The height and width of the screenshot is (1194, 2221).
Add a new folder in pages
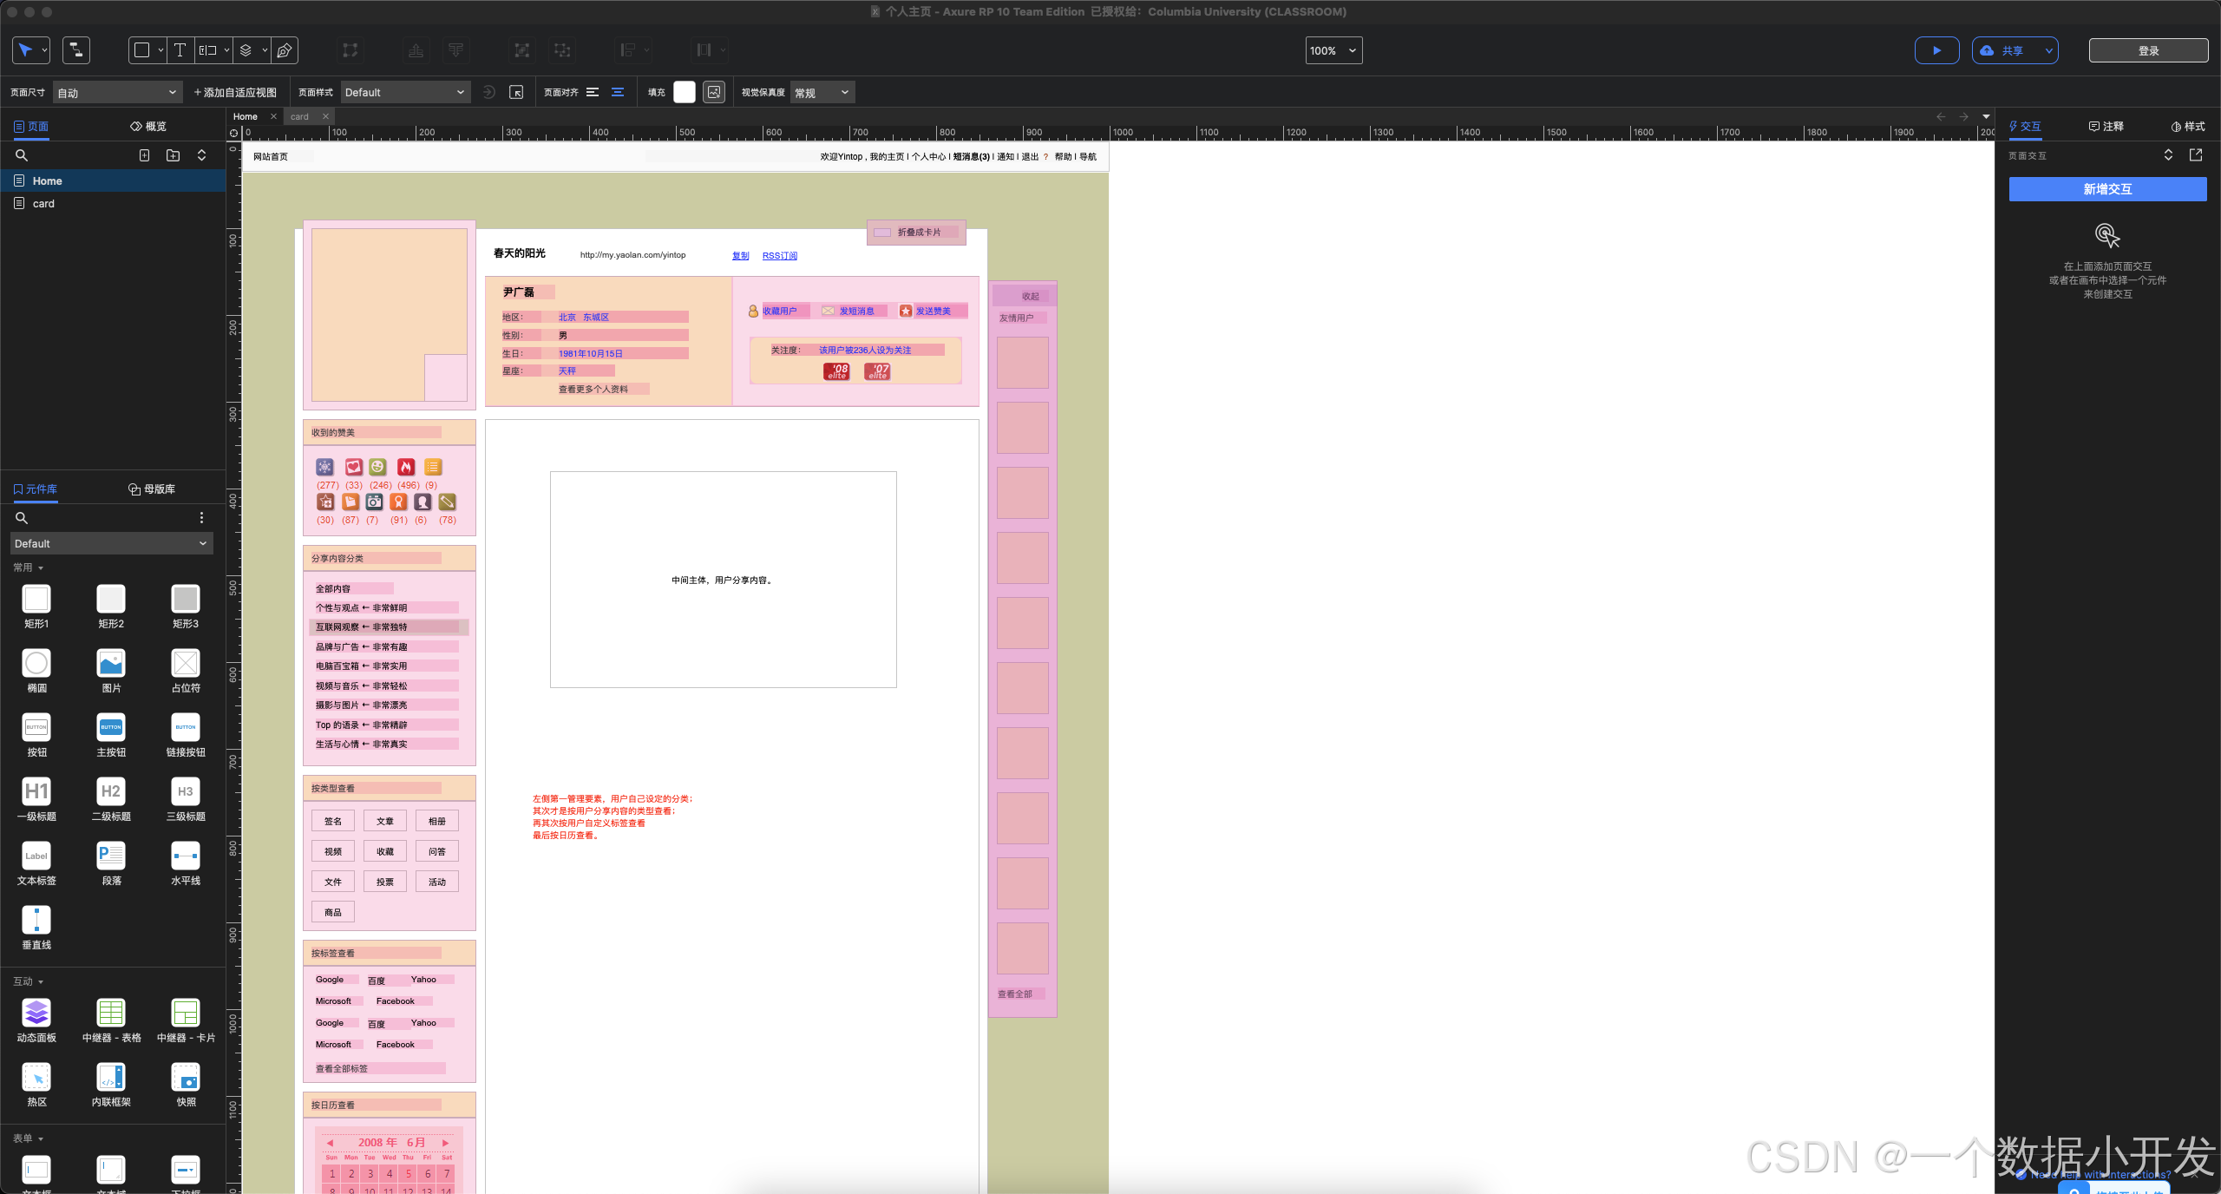pyautogui.click(x=173, y=155)
